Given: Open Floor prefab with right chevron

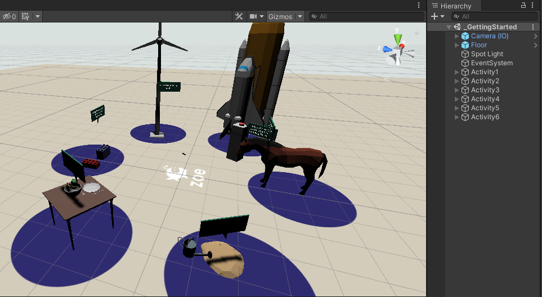Looking at the screenshot, I should pyautogui.click(x=535, y=45).
